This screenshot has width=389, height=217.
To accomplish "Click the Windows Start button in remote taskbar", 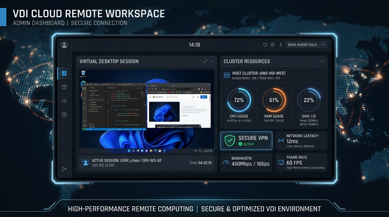I will (129, 151).
